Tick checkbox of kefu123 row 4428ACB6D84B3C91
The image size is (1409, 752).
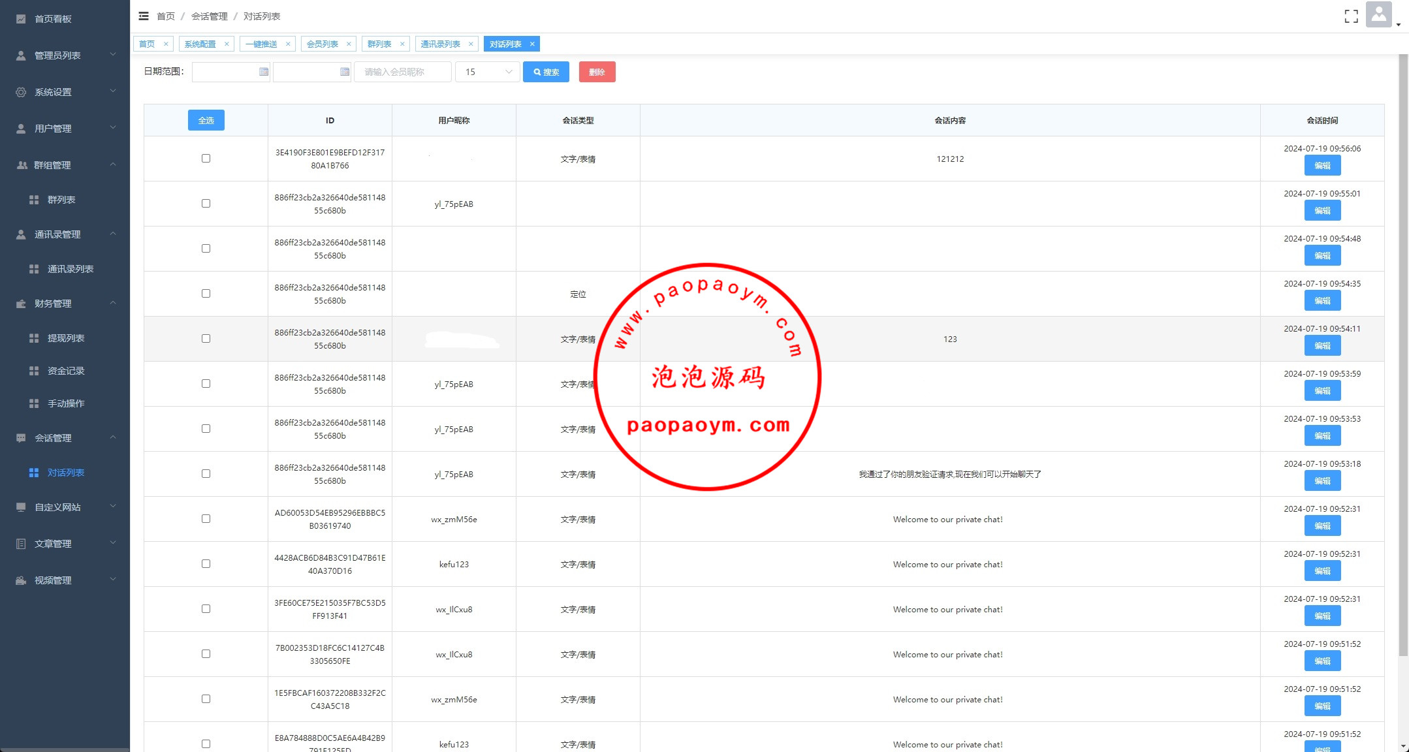pyautogui.click(x=206, y=564)
